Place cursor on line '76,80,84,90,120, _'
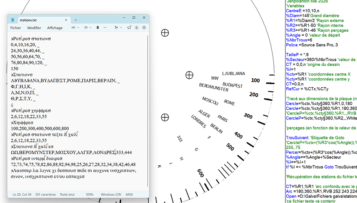Viewport: 357px width, 203px height. click(29, 63)
